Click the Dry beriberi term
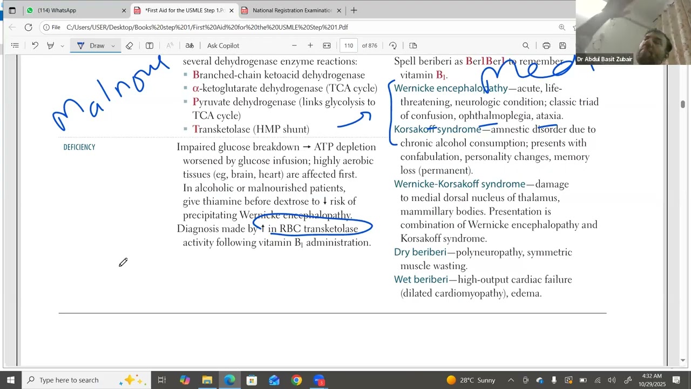This screenshot has width=691, height=389. (420, 252)
